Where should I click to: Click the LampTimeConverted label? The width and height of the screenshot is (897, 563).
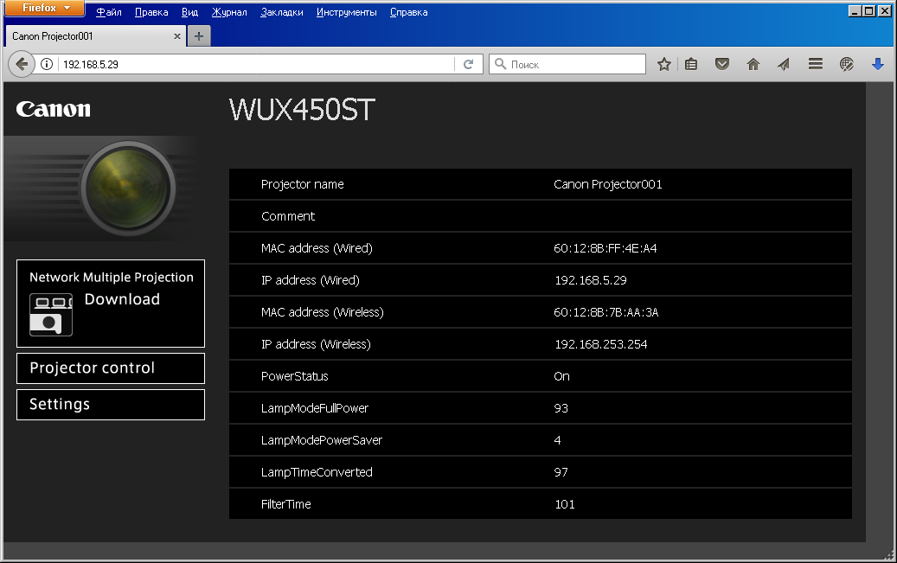(x=317, y=472)
